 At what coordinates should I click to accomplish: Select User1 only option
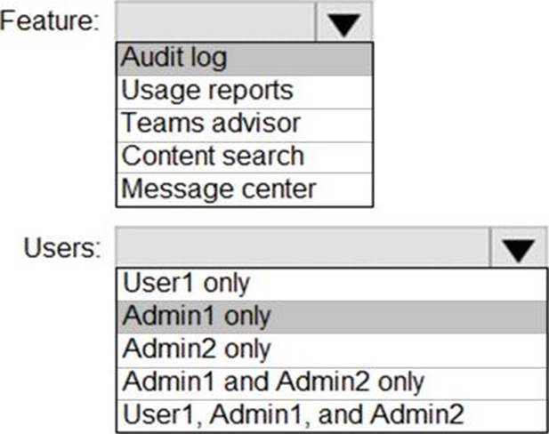330,283
